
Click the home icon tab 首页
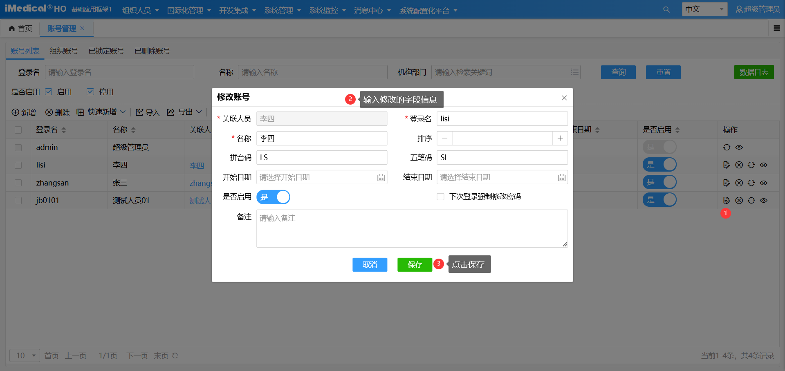[x=20, y=28]
